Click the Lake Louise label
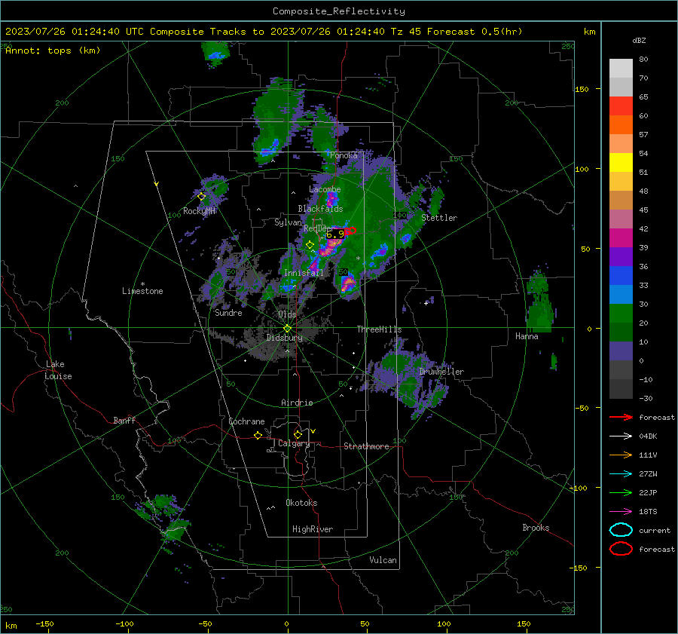Image resolution: width=678 pixels, height=634 pixels. click(x=58, y=370)
